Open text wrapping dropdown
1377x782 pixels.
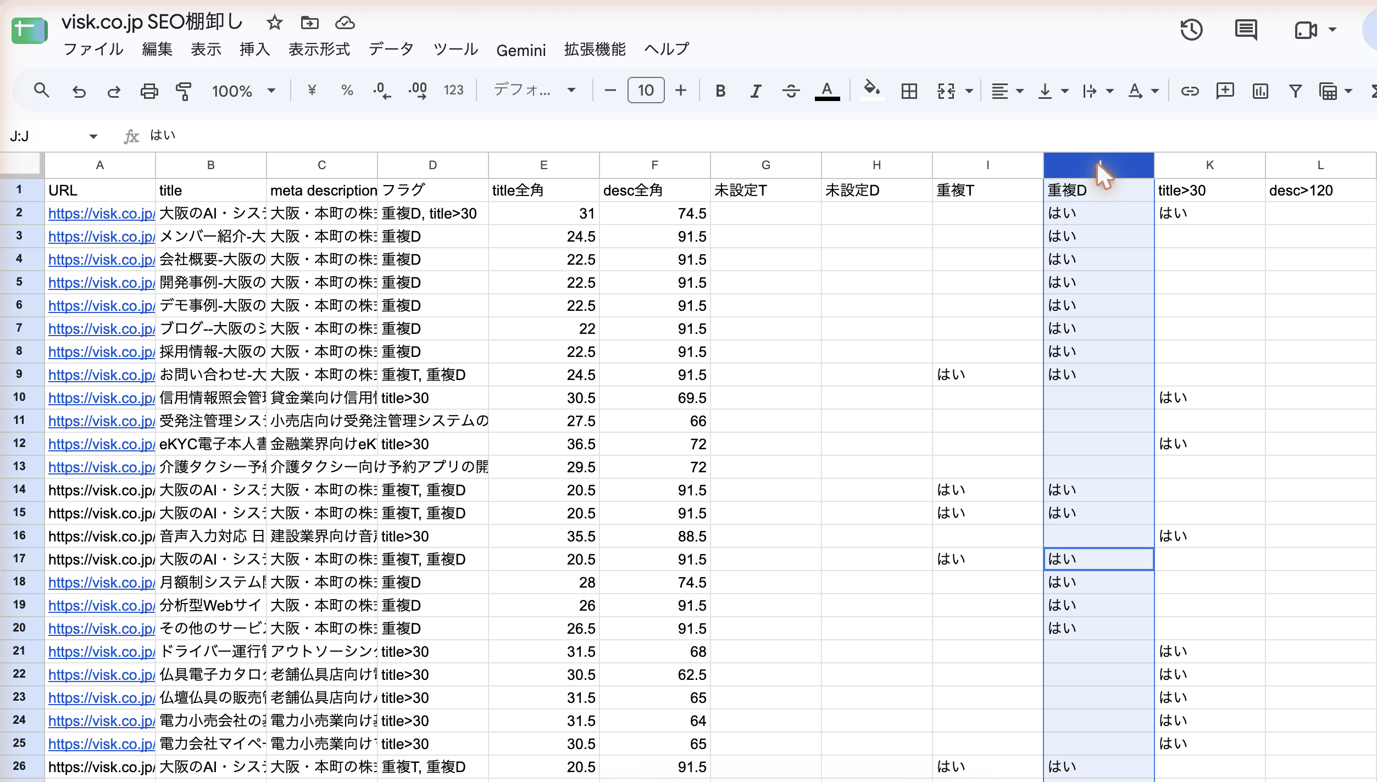click(1097, 91)
